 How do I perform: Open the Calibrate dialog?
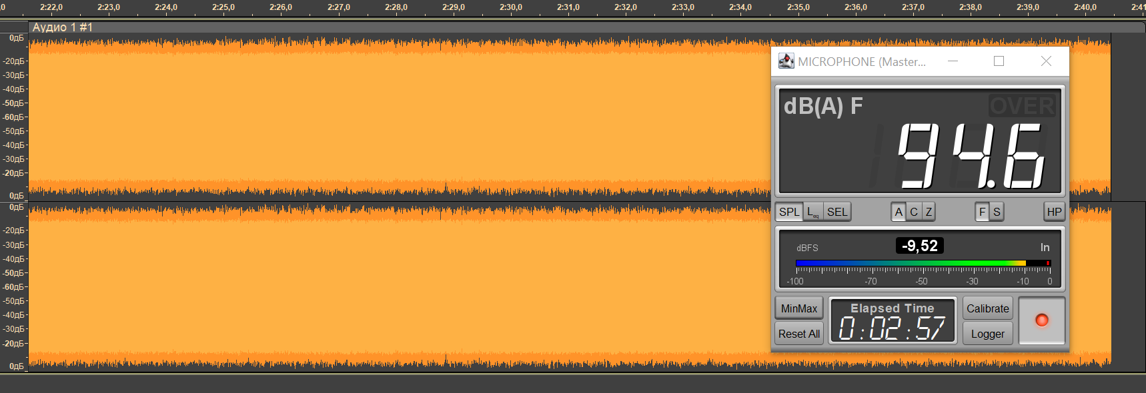pos(988,308)
